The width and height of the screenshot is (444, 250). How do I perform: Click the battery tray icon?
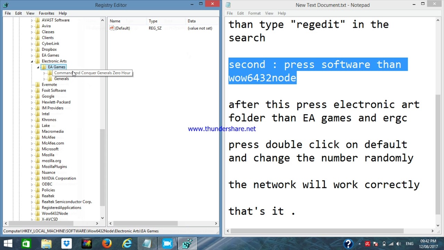pos(384,244)
